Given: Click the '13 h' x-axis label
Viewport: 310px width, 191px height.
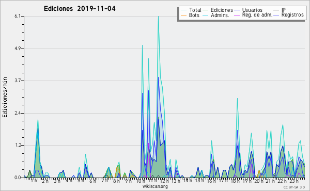Looking at the screenshot, I should pyautogui.click(x=176, y=181).
